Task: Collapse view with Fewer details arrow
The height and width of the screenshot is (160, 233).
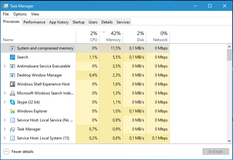Action: coord(6,152)
